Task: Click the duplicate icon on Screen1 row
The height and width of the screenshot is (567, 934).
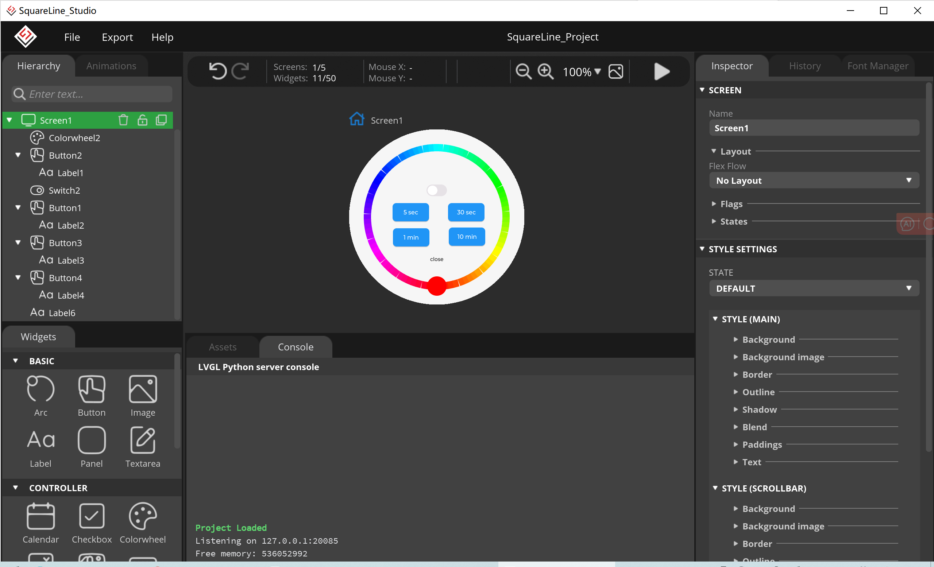Action: (161, 120)
